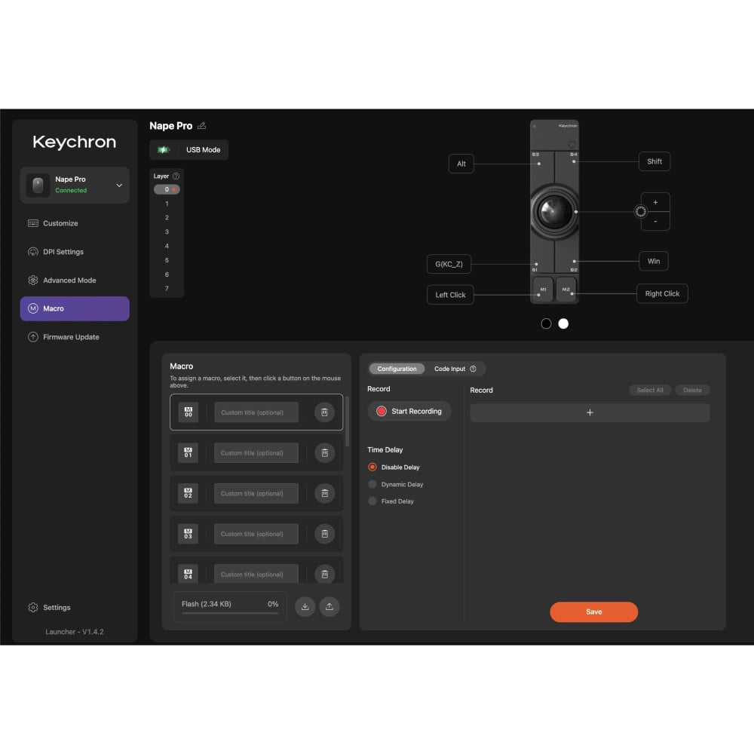This screenshot has height=754, width=754.
Task: Switch to the first device view dot
Action: (546, 323)
